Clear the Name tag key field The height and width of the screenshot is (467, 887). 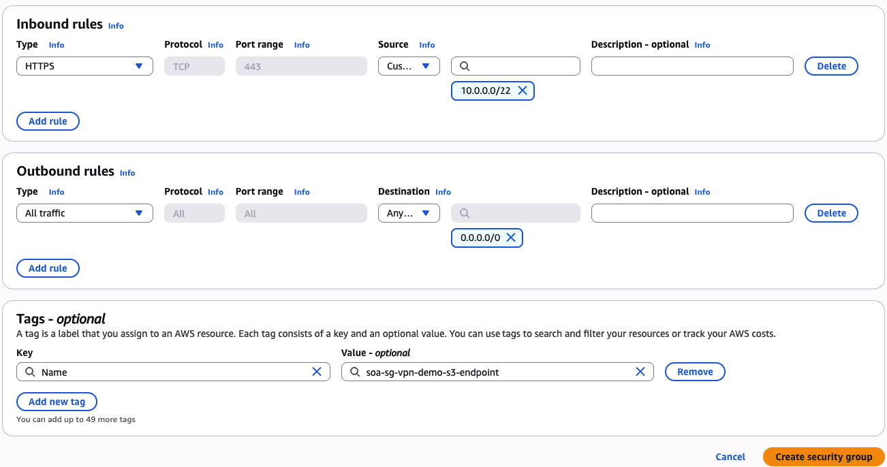coord(317,372)
